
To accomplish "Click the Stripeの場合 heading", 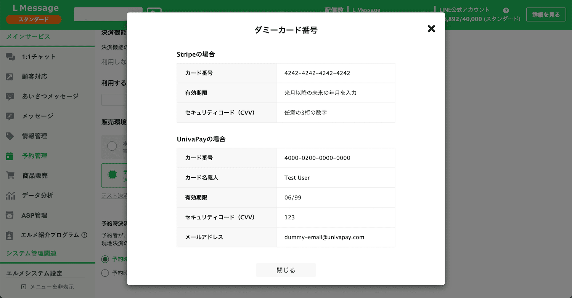I will pyautogui.click(x=196, y=54).
